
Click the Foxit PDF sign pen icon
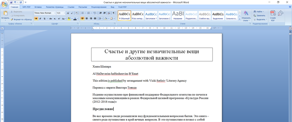click(x=281, y=13)
